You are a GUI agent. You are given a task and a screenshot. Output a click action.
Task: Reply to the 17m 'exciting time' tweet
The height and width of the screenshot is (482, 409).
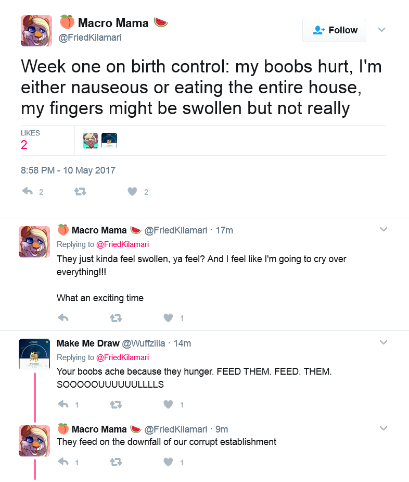click(63, 317)
